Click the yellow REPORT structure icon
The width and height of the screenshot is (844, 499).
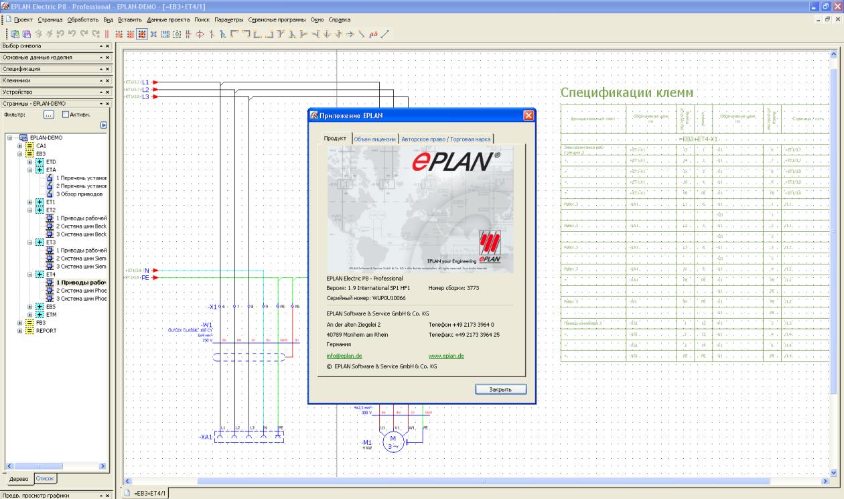[29, 330]
